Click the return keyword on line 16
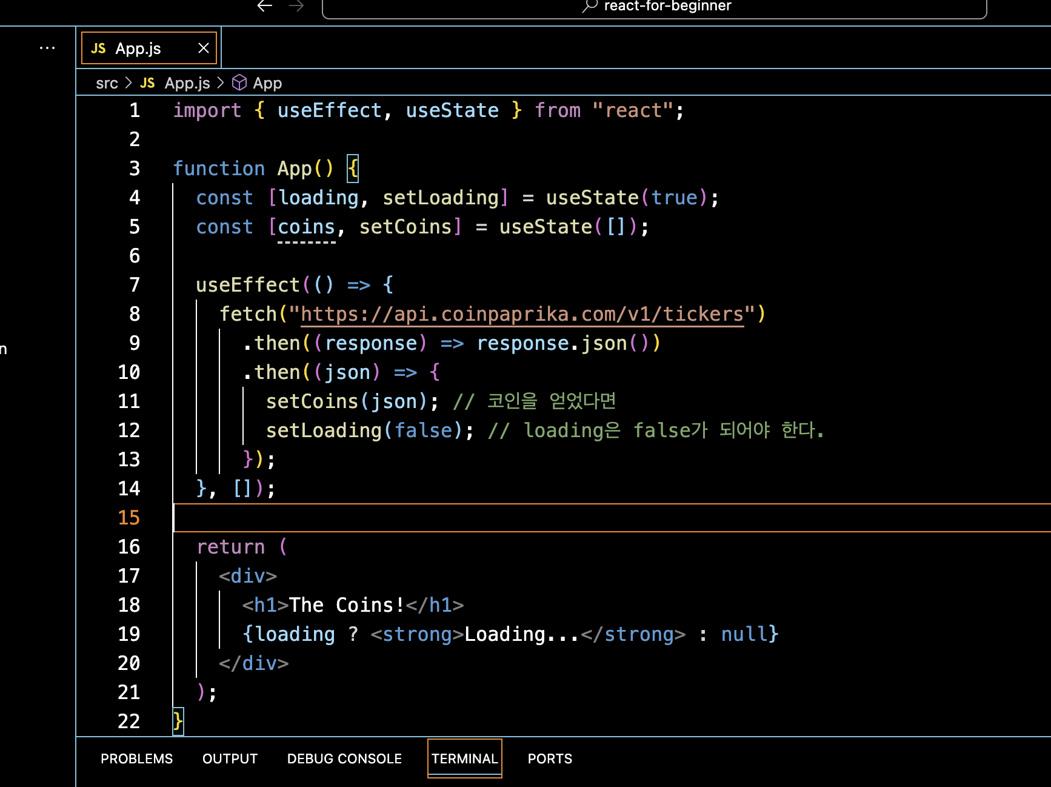Viewport: 1051px width, 787px height. (230, 547)
